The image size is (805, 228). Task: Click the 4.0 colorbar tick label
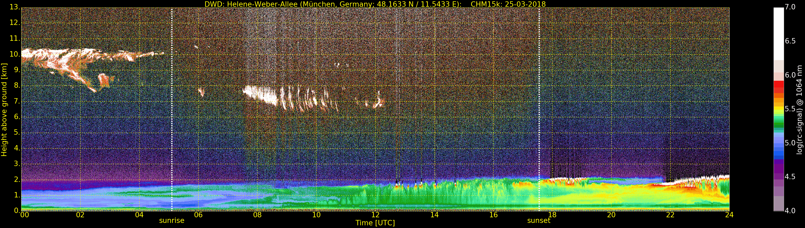pyautogui.click(x=791, y=211)
